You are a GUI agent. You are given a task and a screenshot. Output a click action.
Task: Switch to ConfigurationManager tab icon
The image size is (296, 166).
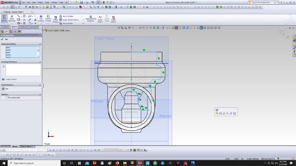coord(11,32)
